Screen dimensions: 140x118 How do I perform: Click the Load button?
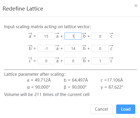pyautogui.click(x=126, y=109)
